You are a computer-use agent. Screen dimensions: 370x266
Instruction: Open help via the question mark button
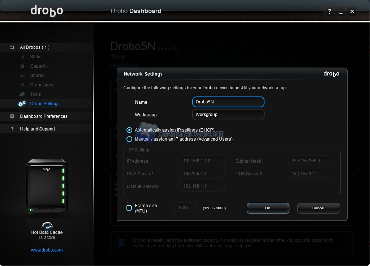point(329,11)
